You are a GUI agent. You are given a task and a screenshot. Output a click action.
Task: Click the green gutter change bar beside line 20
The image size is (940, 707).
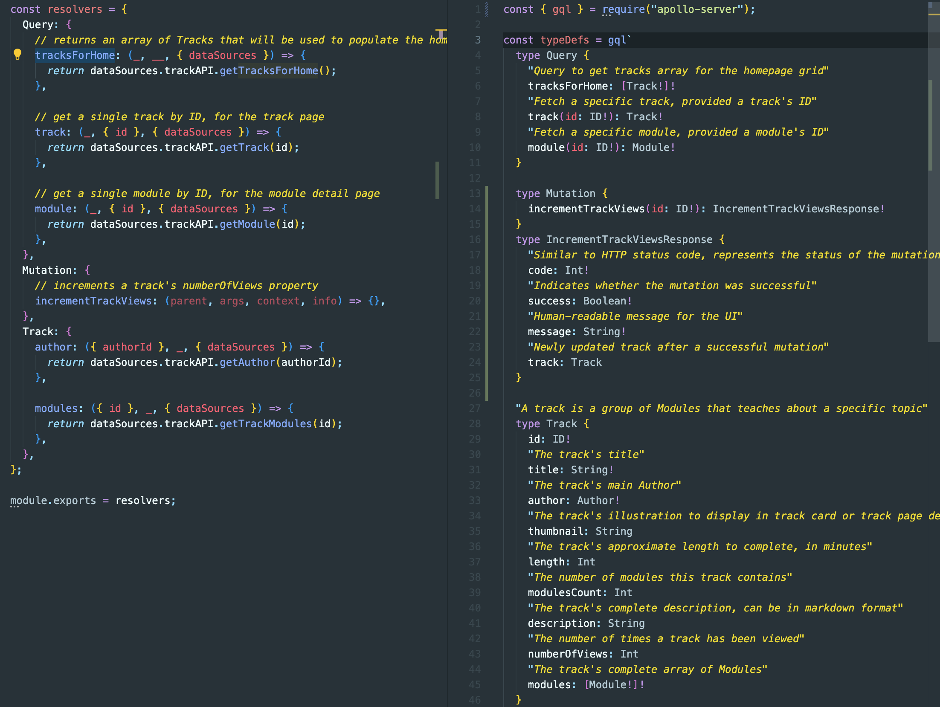pyautogui.click(x=487, y=301)
